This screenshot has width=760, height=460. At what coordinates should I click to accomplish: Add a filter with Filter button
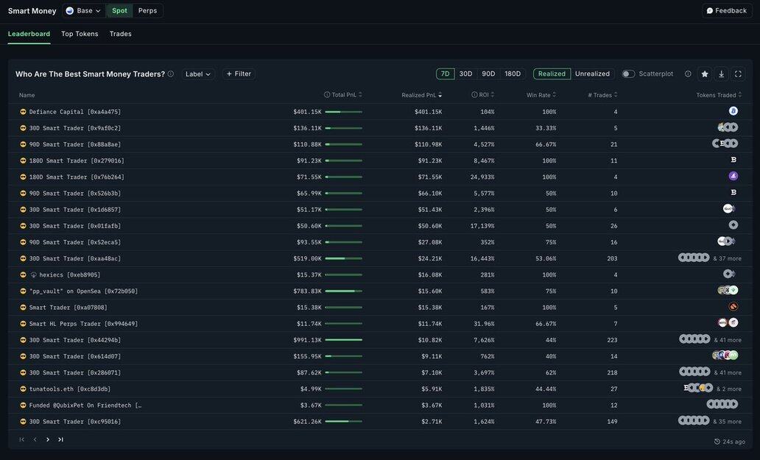coord(239,74)
